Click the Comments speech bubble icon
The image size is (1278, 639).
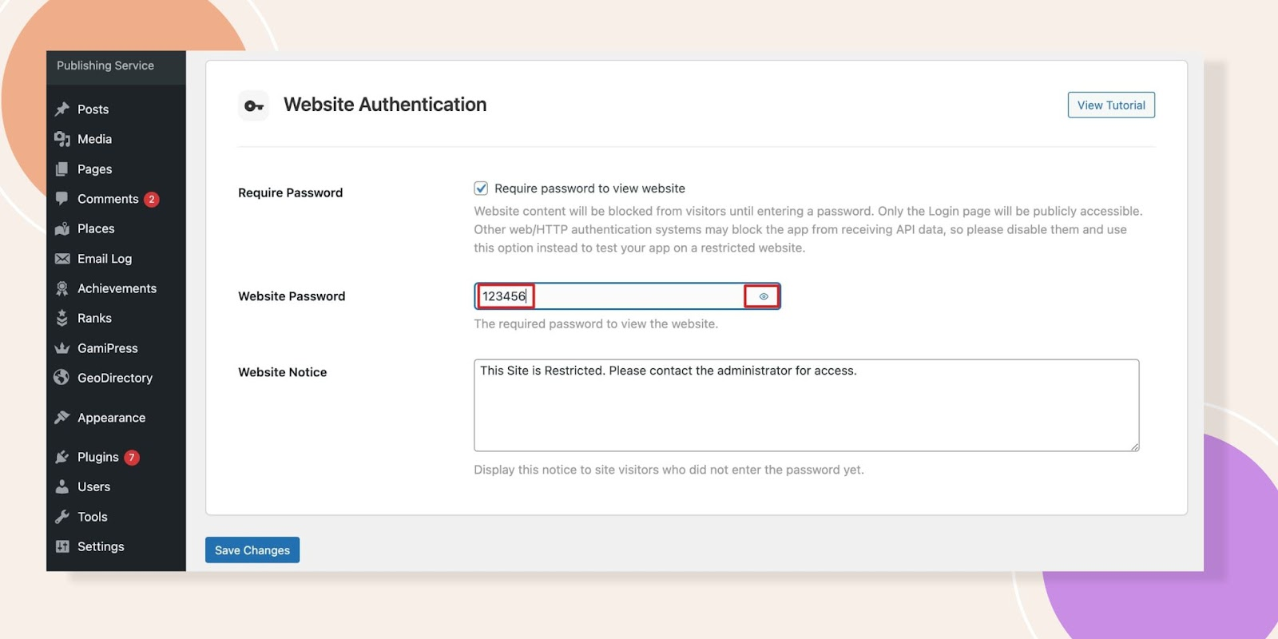coord(62,199)
